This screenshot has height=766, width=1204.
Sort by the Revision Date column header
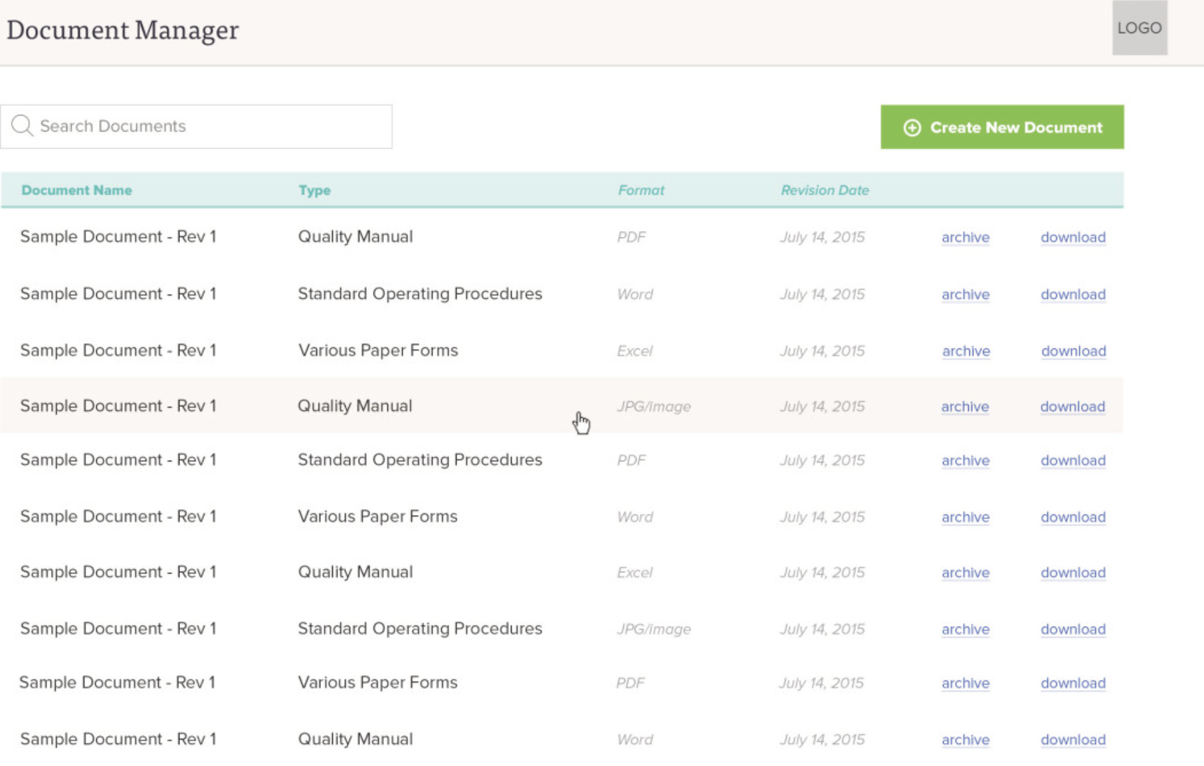click(x=825, y=191)
